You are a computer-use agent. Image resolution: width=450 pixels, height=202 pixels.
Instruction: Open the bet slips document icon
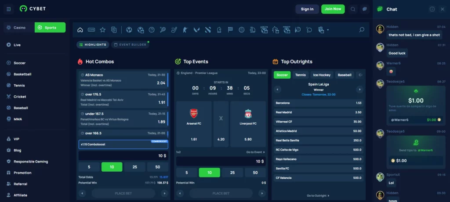pyautogui.click(x=114, y=30)
